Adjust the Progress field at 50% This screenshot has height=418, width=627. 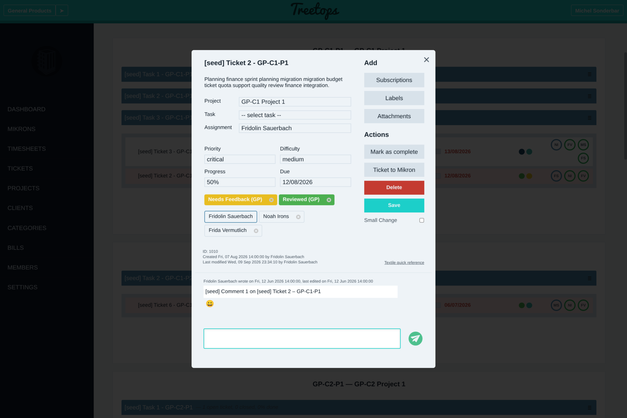tap(240, 182)
